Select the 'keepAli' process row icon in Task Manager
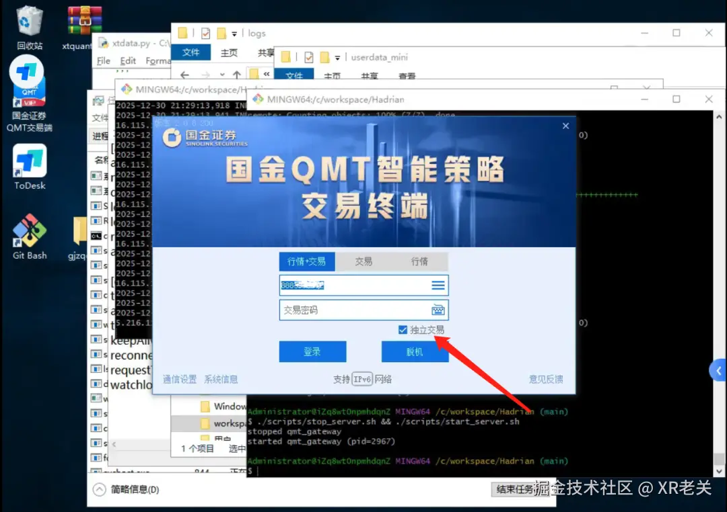This screenshot has width=727, height=512. pyautogui.click(x=96, y=339)
